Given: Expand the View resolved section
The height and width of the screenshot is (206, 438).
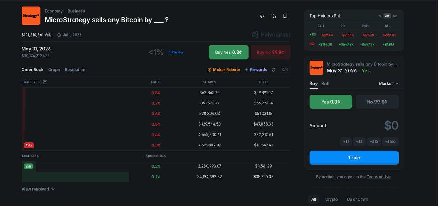Looking at the screenshot, I should click(38, 189).
